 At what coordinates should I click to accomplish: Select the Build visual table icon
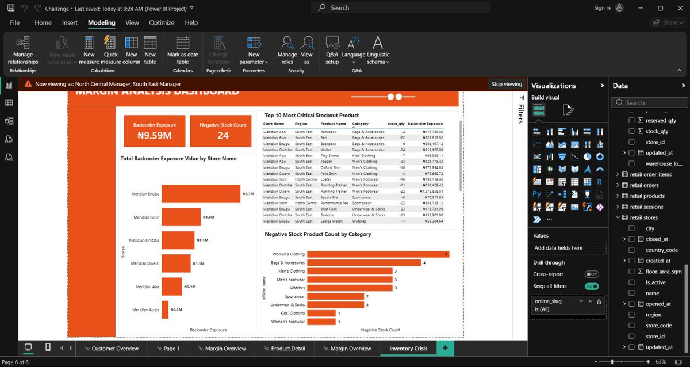click(539, 110)
